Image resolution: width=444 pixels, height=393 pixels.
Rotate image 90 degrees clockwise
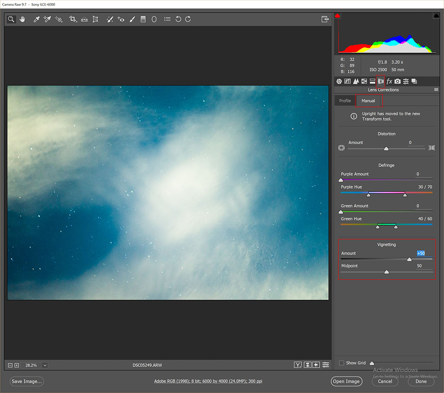point(188,19)
